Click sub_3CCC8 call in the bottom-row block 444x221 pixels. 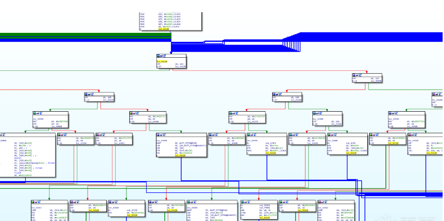pyautogui.click(x=132, y=210)
